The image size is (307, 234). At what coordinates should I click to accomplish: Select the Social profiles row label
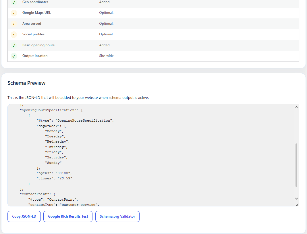coord(33,34)
